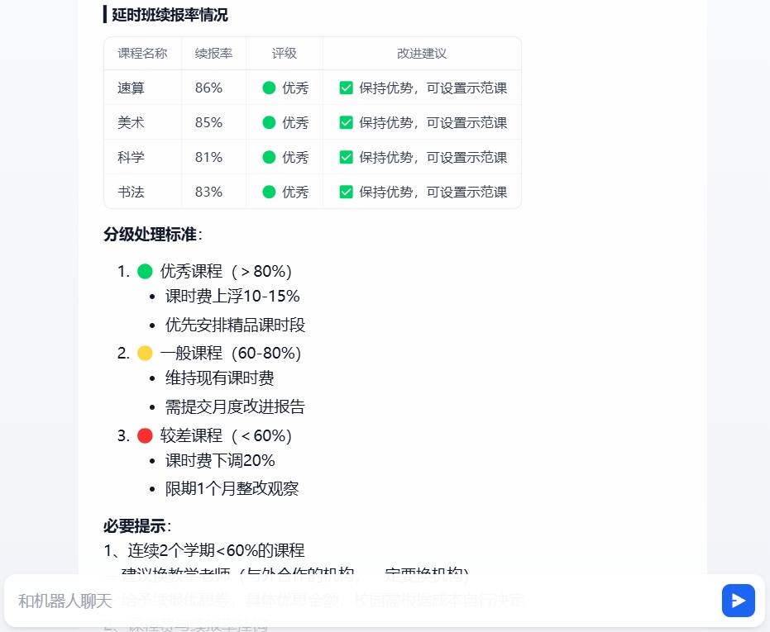Toggle the checkbox in the 速算 suggestion cell

[x=346, y=88]
